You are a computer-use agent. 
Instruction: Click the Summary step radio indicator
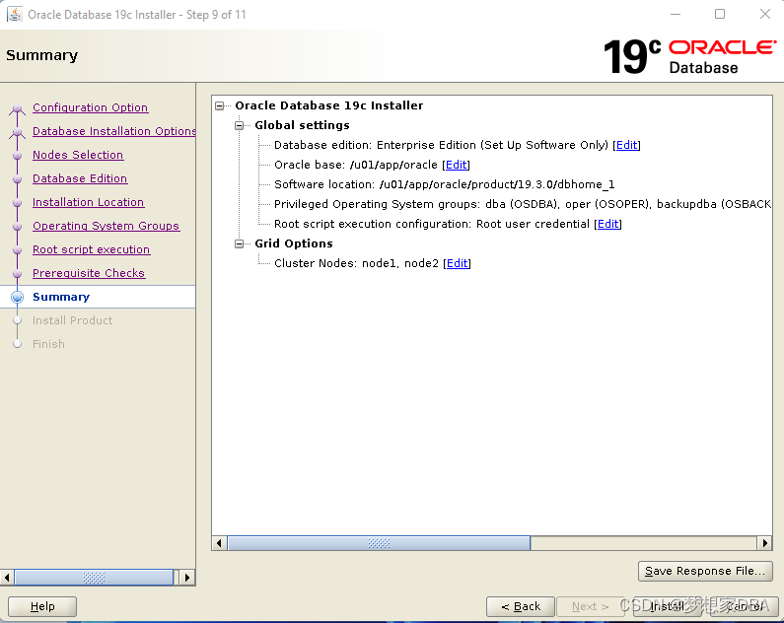[x=17, y=298]
